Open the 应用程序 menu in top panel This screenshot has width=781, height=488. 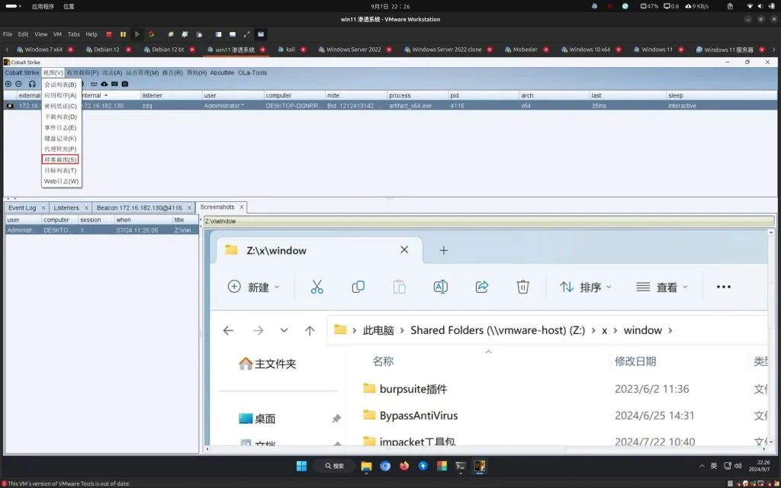43,6
